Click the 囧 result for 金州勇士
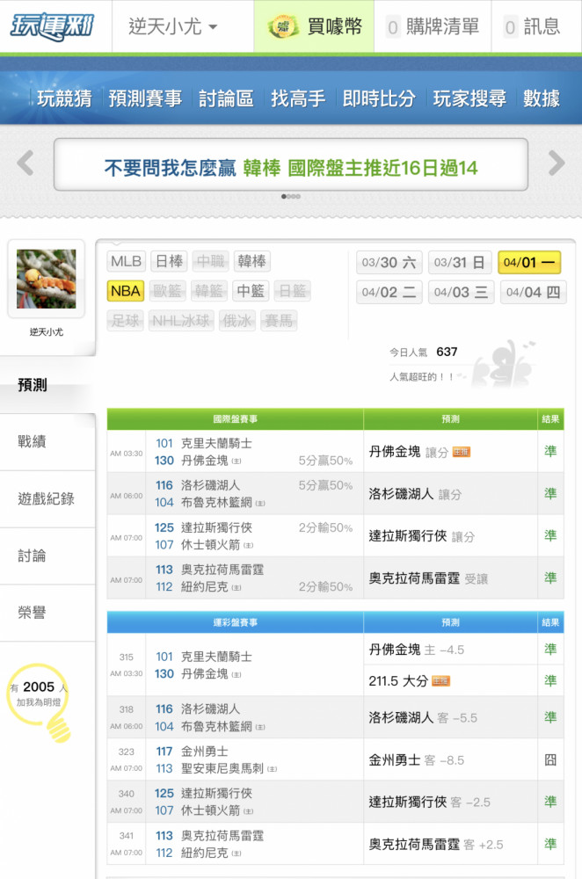 click(x=550, y=760)
